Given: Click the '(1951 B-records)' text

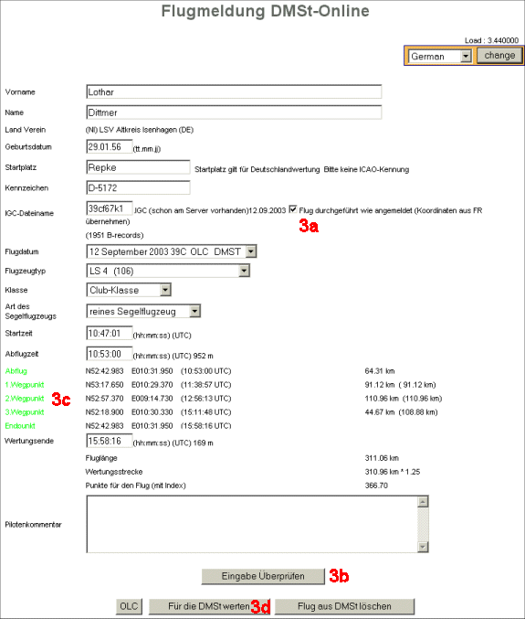Looking at the screenshot, I should (114, 235).
